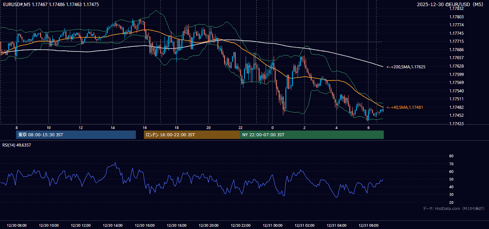
Task: Click hour 10 on price chart time axis
Action: tap(49, 127)
